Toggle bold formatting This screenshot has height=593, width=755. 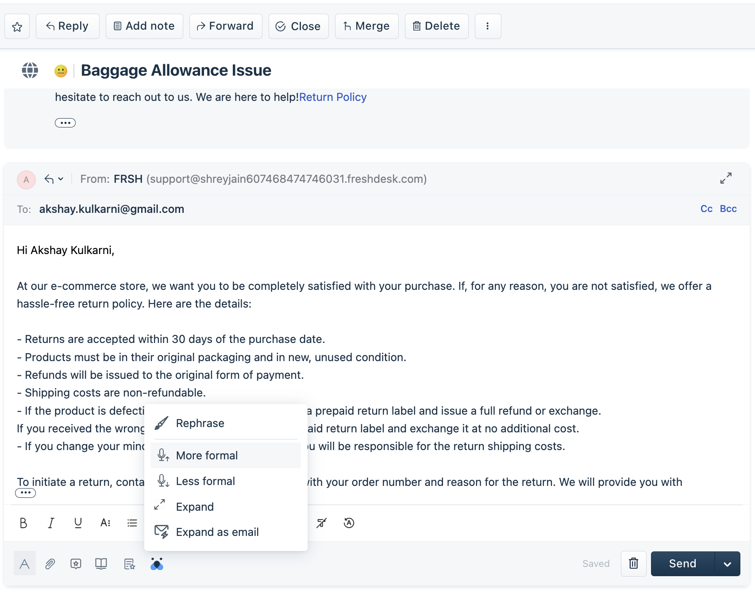(23, 523)
